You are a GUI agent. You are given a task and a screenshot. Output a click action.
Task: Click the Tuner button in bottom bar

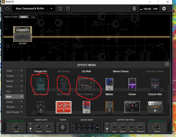click(63, 127)
